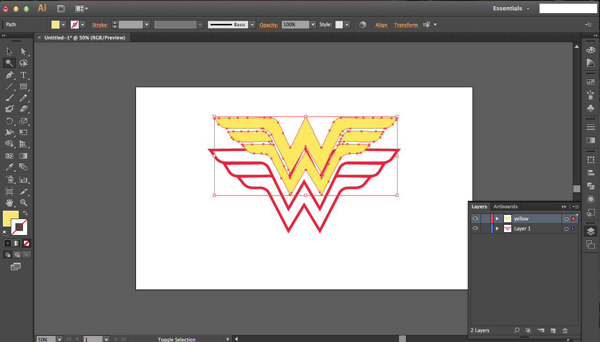Go to next artboard button

click(x=116, y=339)
